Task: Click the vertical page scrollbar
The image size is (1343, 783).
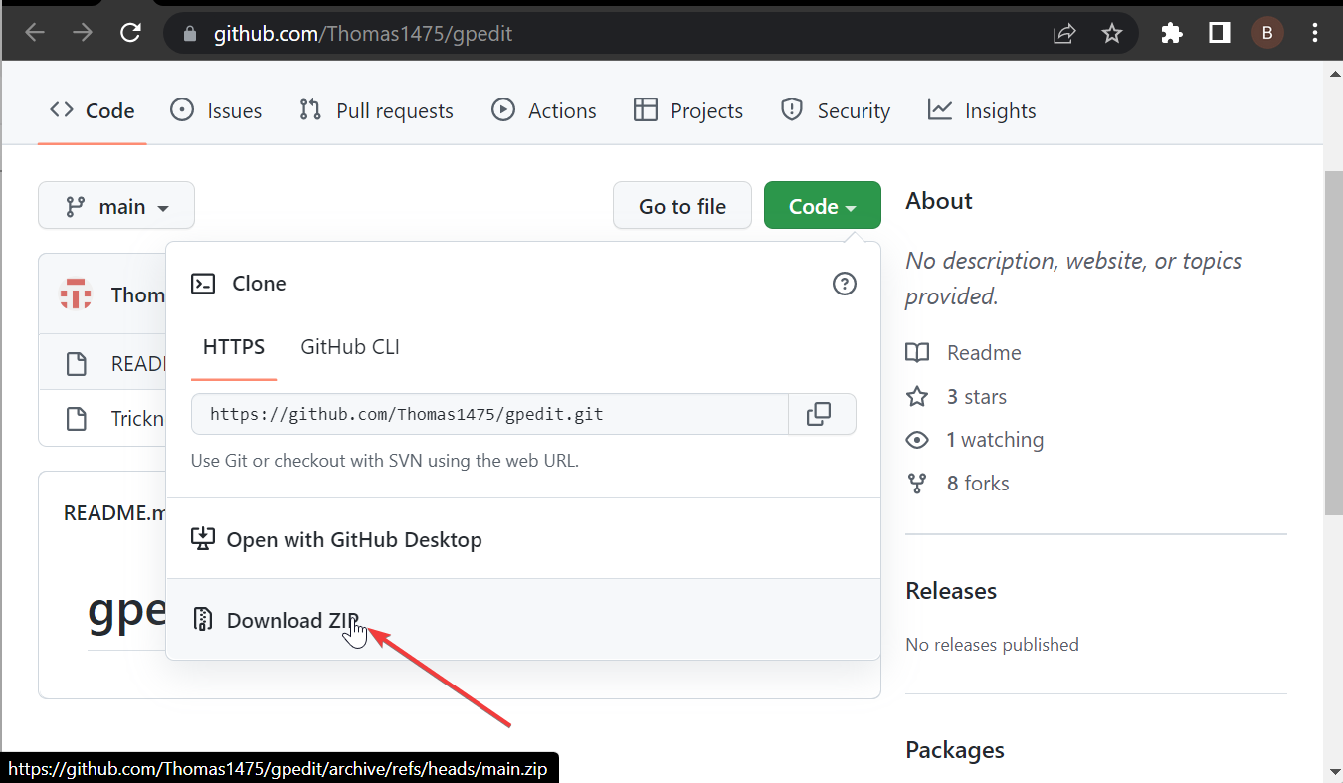Action: coord(1334,343)
